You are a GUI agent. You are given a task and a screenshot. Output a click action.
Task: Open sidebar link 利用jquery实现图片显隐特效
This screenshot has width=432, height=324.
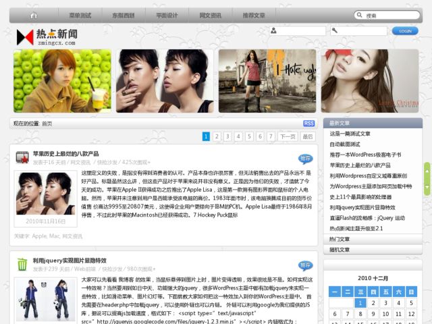click(x=362, y=207)
